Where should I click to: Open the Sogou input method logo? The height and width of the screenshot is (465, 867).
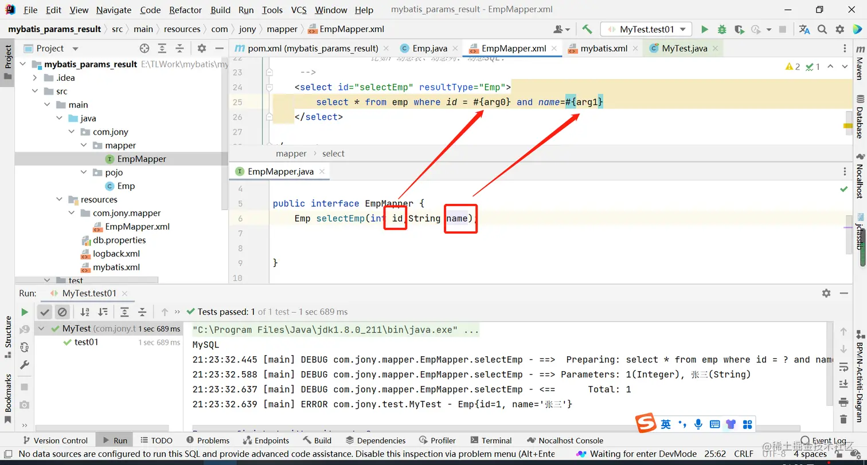646,424
